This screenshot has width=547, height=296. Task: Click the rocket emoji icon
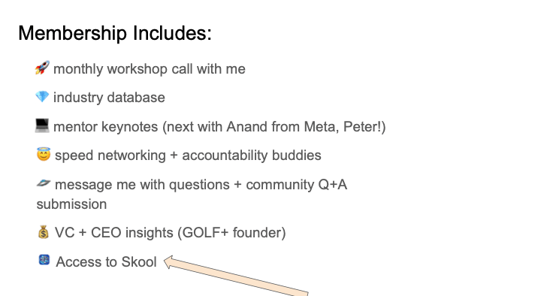(42, 68)
